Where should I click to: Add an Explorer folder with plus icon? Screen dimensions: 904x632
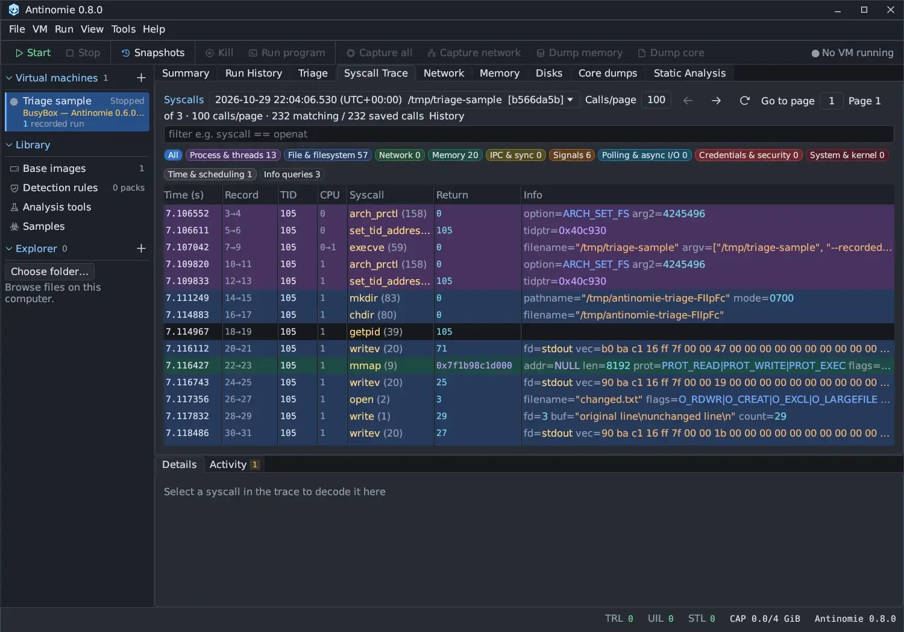tap(141, 248)
